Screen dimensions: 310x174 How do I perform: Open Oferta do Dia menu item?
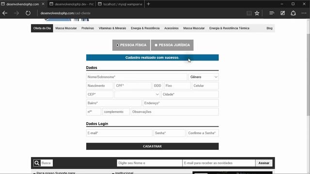click(x=42, y=28)
